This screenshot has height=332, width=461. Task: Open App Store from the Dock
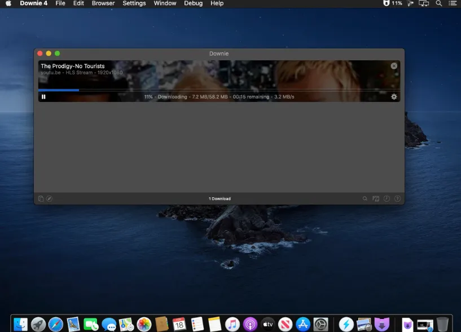[x=303, y=324]
